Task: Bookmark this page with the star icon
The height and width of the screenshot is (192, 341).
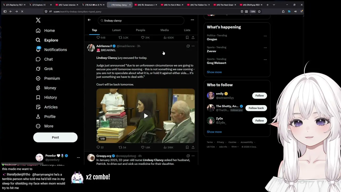Action: coord(259,11)
